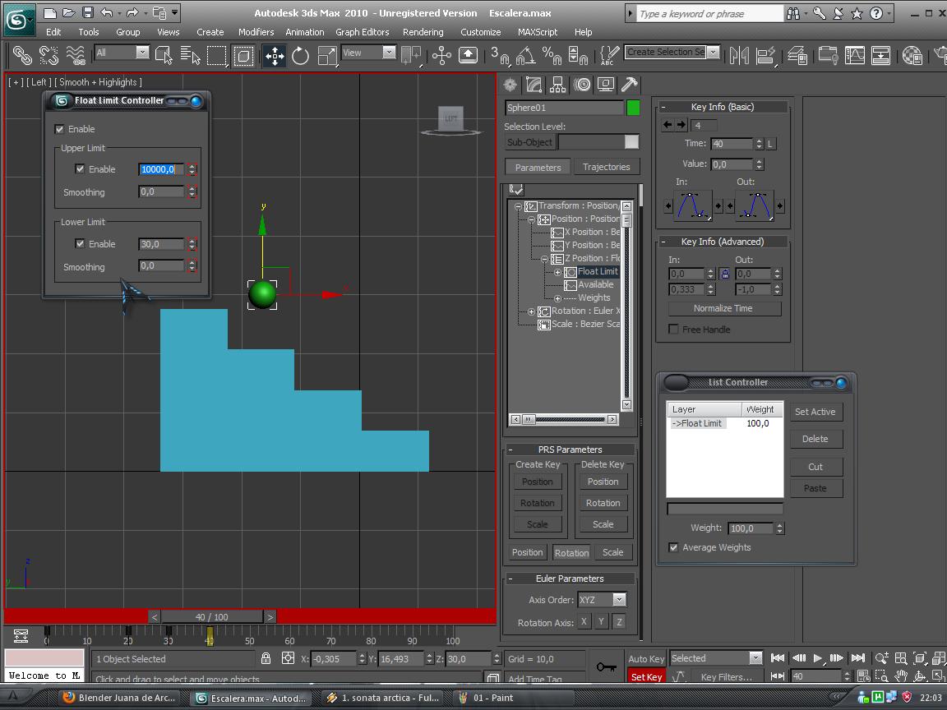The height and width of the screenshot is (710, 947).
Task: Open the View reference coordinate dropdown
Action: pos(389,53)
